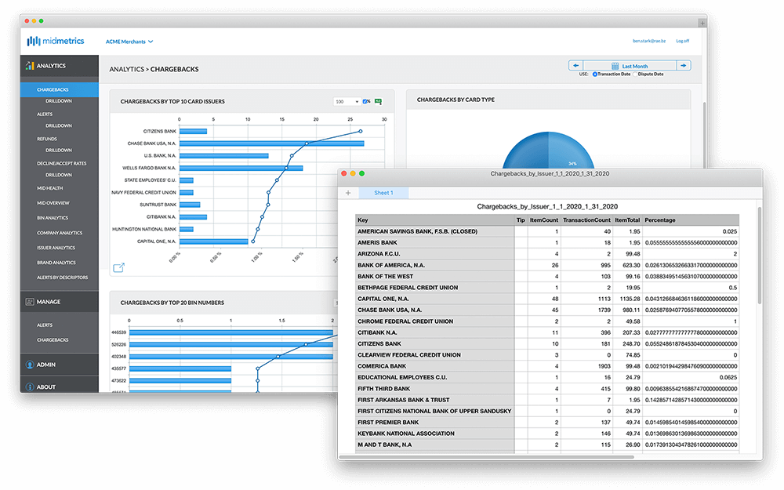
Task: Select the Transaction Date radio button
Action: click(x=595, y=74)
